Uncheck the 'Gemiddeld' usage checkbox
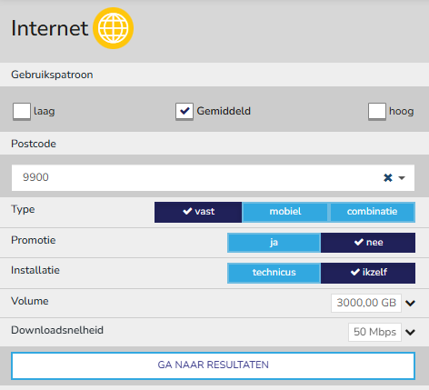The width and height of the screenshot is (429, 390). pos(185,111)
